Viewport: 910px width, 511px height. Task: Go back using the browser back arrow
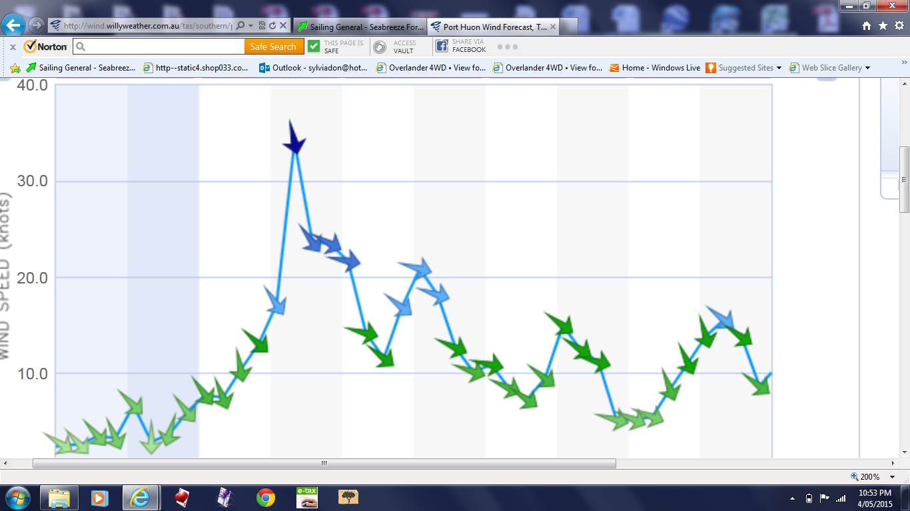(x=13, y=26)
